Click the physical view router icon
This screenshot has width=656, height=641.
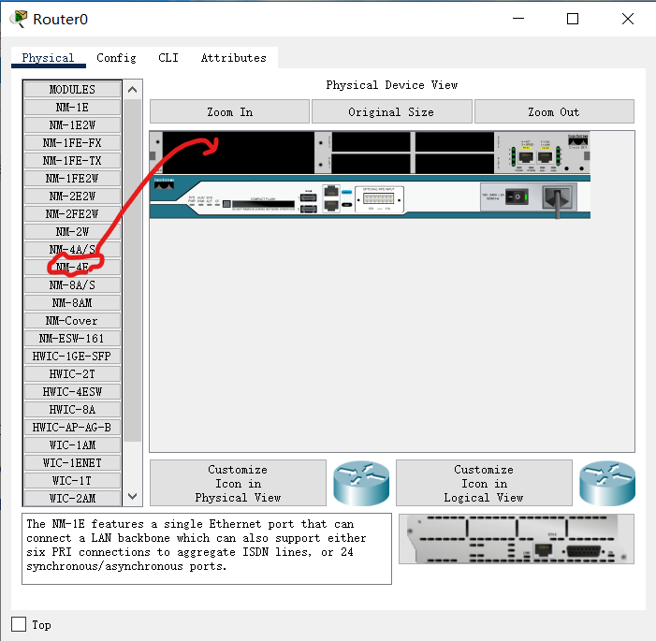[361, 483]
